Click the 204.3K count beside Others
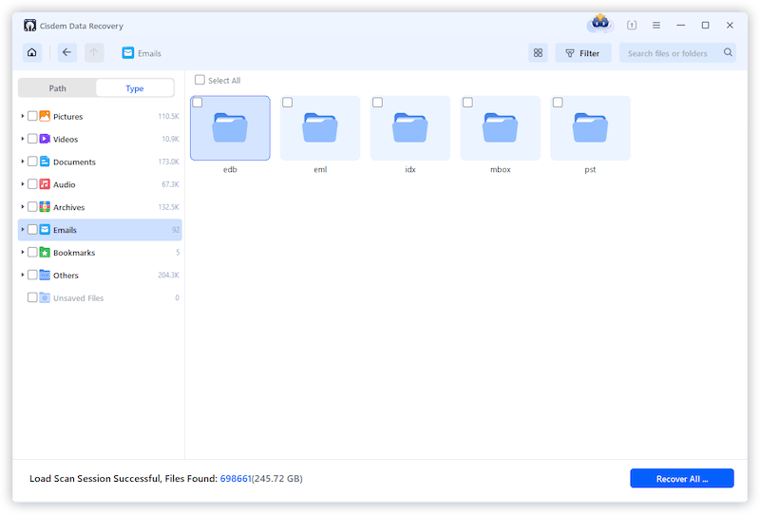The width and height of the screenshot is (760, 515). [169, 275]
